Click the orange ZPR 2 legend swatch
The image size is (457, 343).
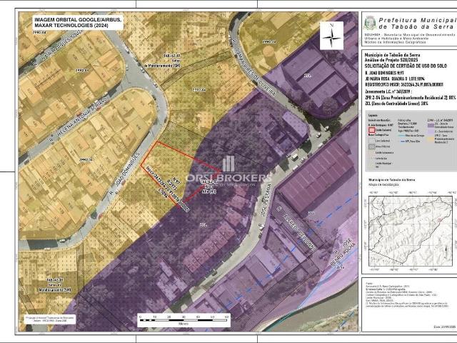coord(431,139)
